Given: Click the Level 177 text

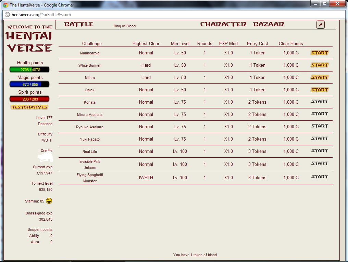Looking at the screenshot, I should pyautogui.click(x=44, y=118).
